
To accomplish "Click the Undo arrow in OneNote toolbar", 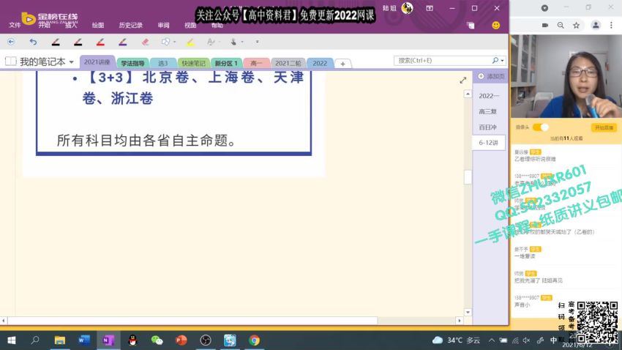I will [34, 42].
